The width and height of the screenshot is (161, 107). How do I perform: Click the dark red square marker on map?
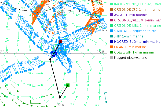(61, 41)
